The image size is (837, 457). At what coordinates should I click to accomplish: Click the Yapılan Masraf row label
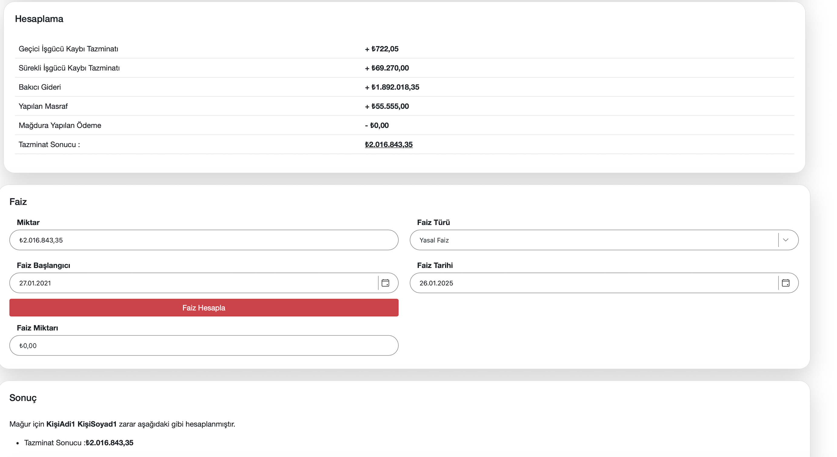[x=43, y=106]
